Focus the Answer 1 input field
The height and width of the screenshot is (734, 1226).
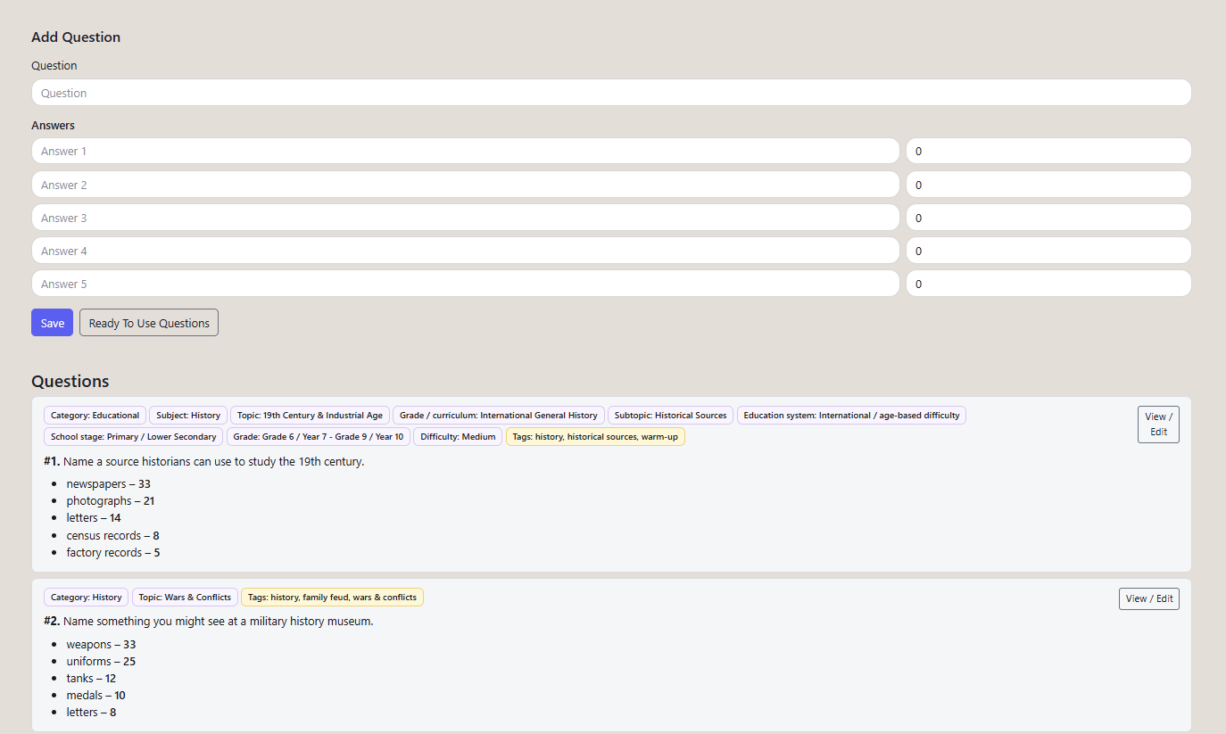point(465,152)
